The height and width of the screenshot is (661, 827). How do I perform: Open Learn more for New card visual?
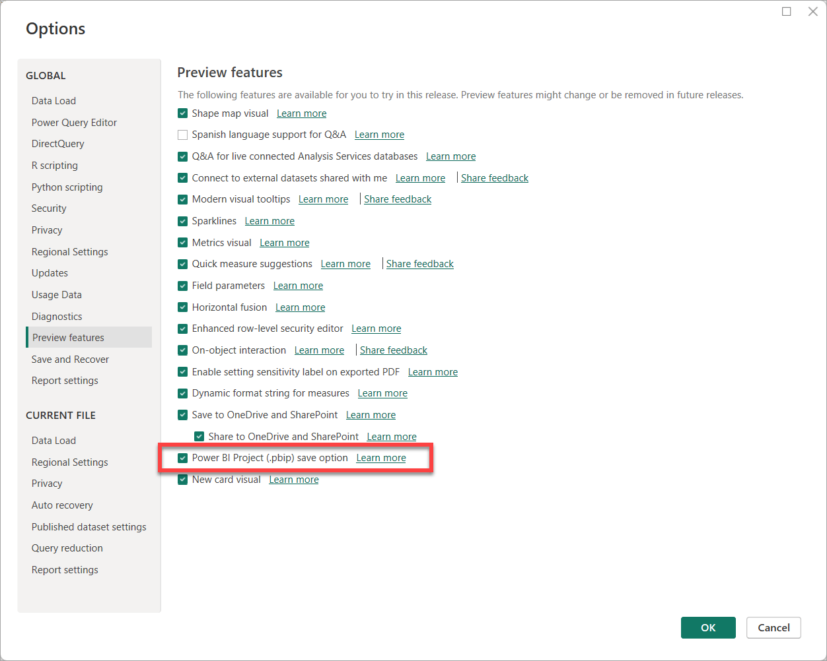click(x=294, y=480)
